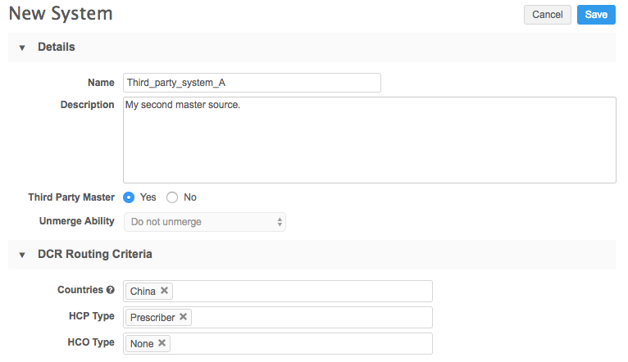
Task: Select No for Third Party Master
Action: [172, 197]
